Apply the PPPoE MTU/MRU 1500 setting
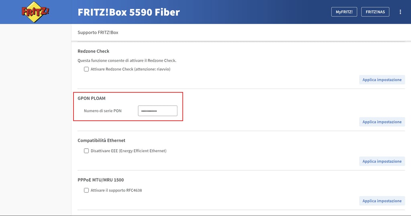Screen dimensions: 411x216 coord(382,201)
